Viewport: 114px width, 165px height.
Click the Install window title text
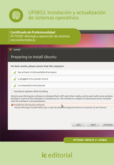(x=17, y=50)
